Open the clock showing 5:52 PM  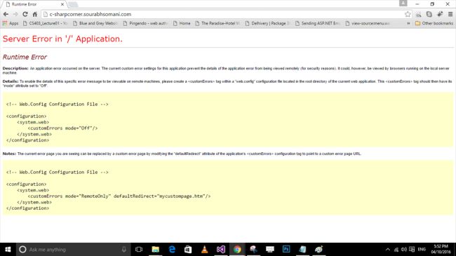441,249
